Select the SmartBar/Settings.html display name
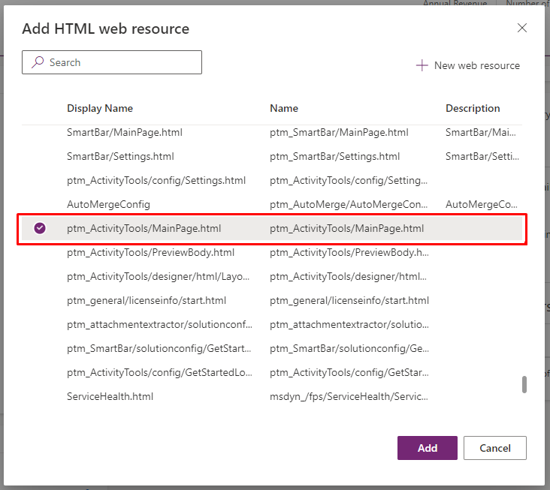The height and width of the screenshot is (490, 550). click(120, 156)
